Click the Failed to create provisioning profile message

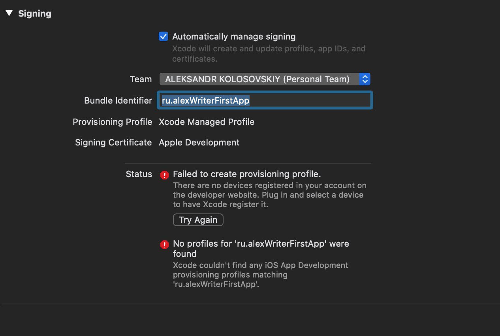tap(247, 174)
